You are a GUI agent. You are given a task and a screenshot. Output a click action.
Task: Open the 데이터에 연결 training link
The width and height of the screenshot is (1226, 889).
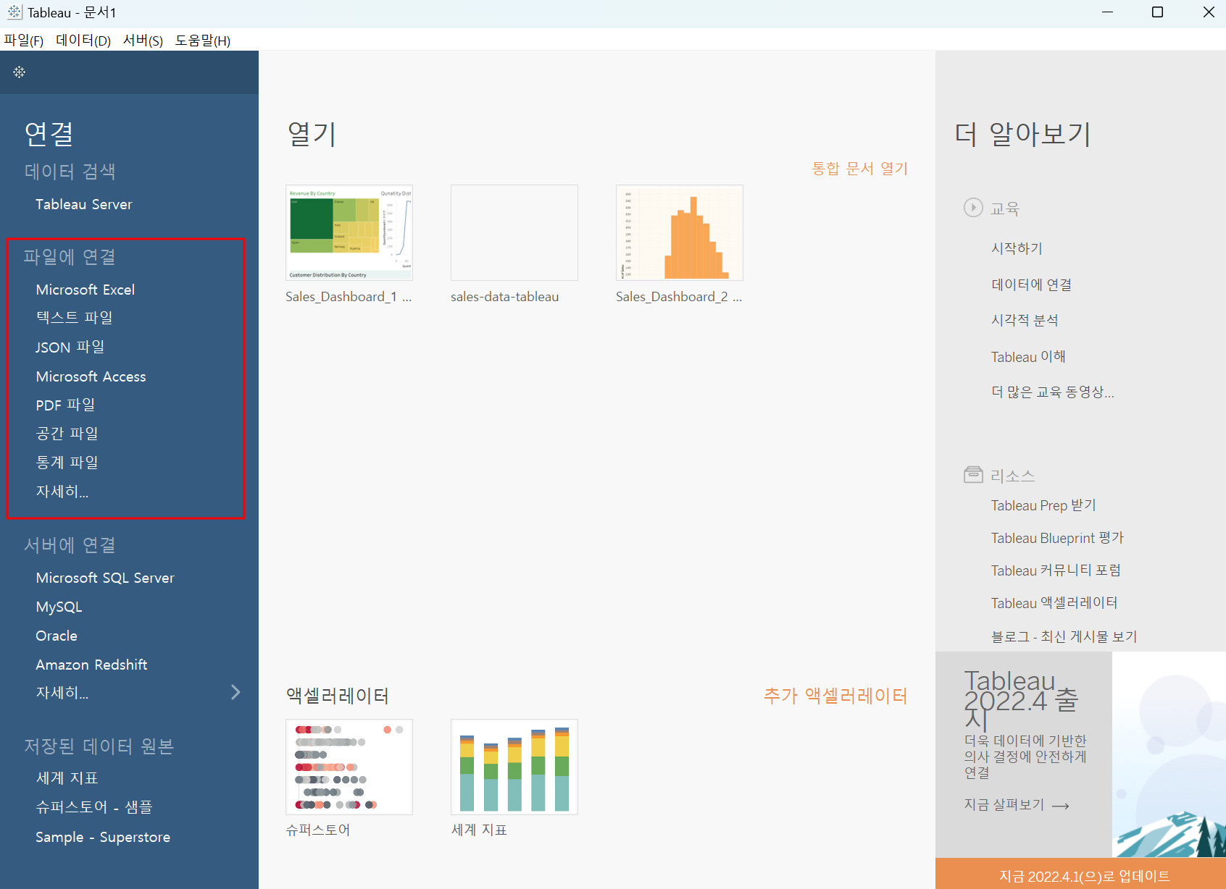[x=1031, y=285]
